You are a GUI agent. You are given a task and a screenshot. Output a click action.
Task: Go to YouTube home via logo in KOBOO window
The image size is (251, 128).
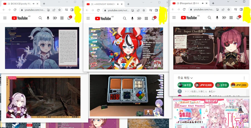[x=20, y=18]
